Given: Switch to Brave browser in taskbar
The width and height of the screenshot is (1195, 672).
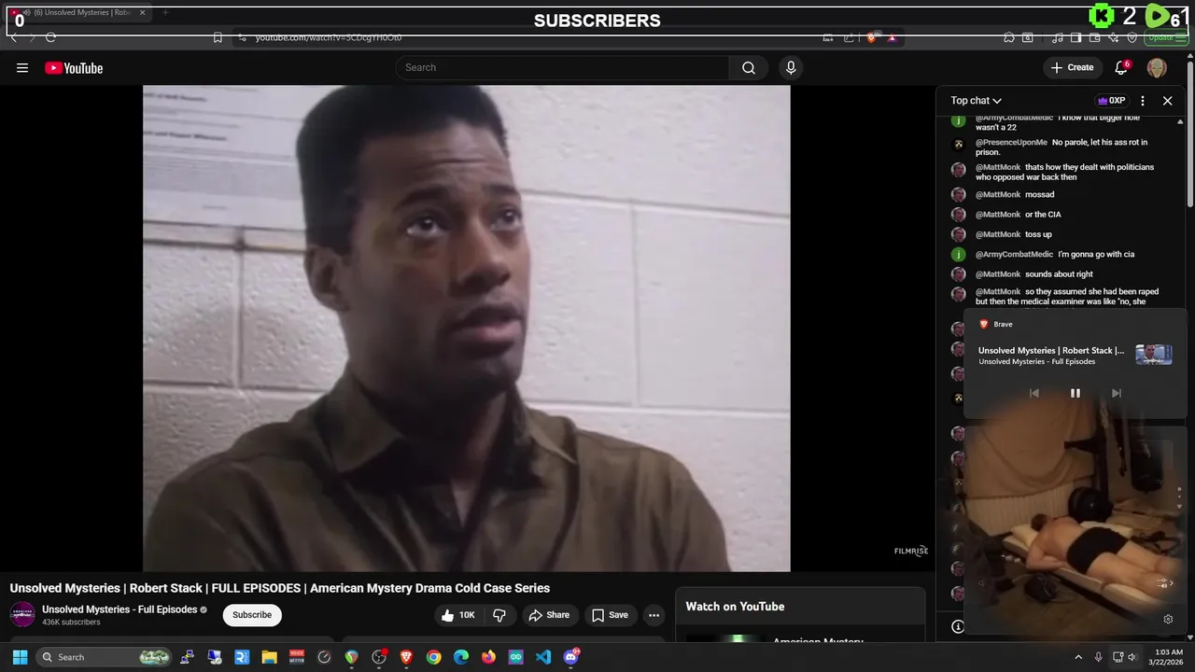Looking at the screenshot, I should 406,657.
